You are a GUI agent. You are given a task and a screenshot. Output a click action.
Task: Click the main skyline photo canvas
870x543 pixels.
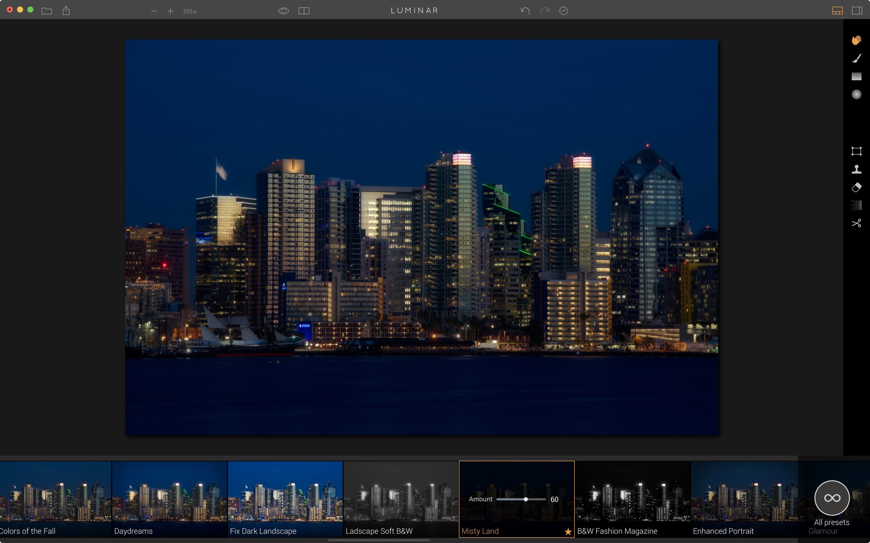point(421,237)
